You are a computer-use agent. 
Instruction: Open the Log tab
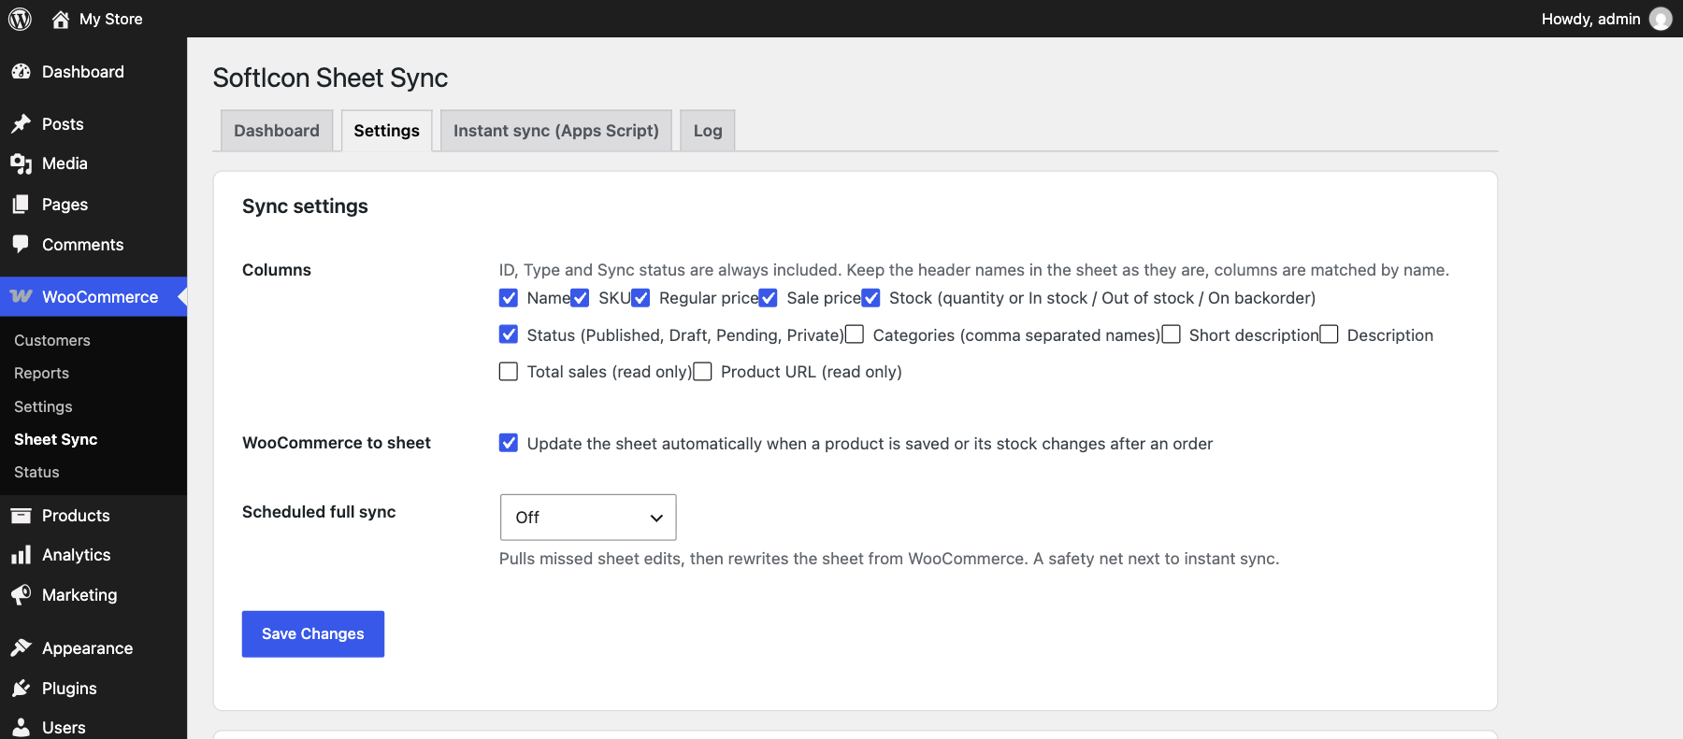[x=708, y=131]
